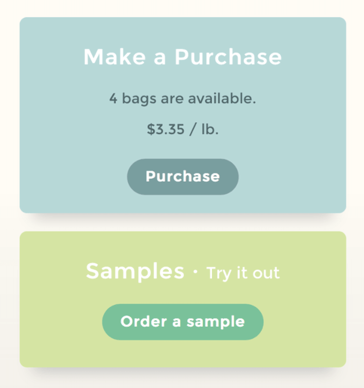Click the word 'Order' on the green button
The height and width of the screenshot is (388, 364).
pyautogui.click(x=144, y=322)
